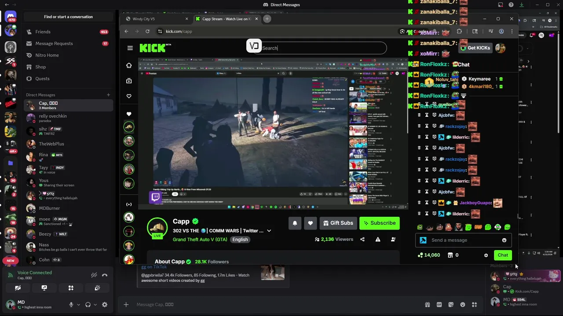Open Discord direct messages home icon
This screenshot has width=563, height=316.
tap(11, 17)
